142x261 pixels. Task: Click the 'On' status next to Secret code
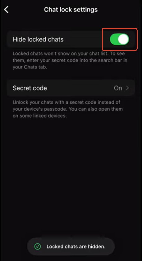coord(118,88)
